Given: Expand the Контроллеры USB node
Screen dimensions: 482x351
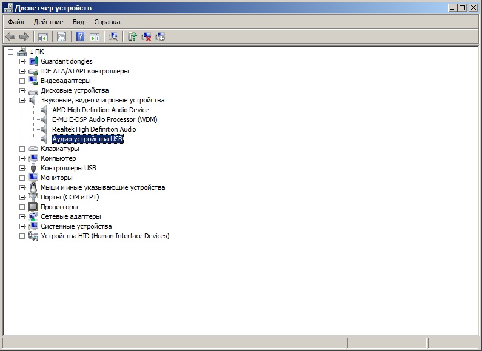Looking at the screenshot, I should (22, 168).
